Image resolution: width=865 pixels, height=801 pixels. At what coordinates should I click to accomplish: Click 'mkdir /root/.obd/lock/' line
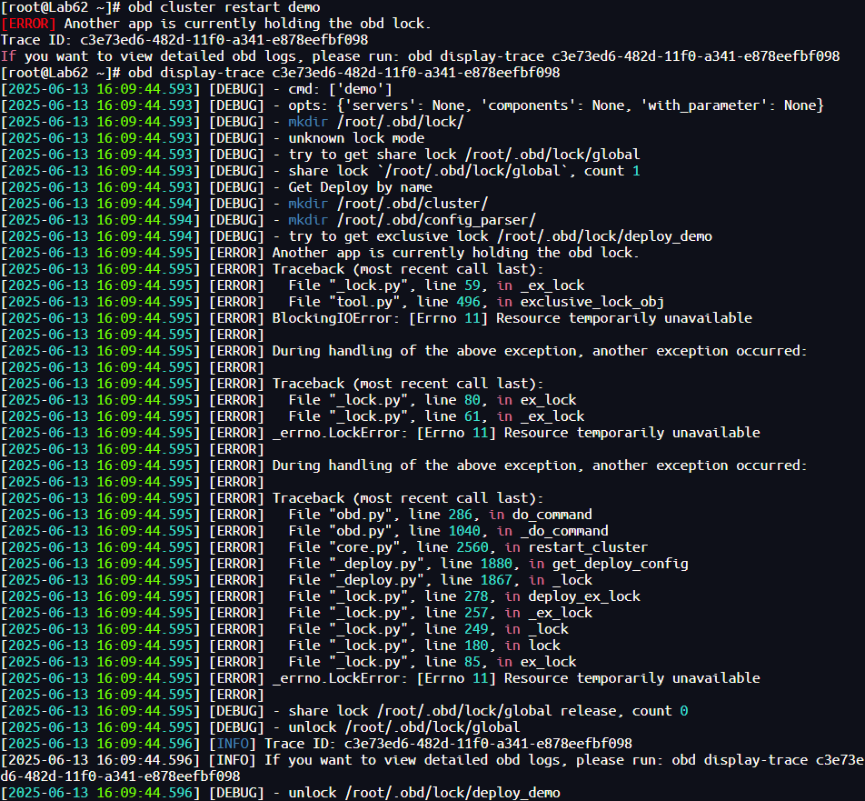tap(375, 122)
